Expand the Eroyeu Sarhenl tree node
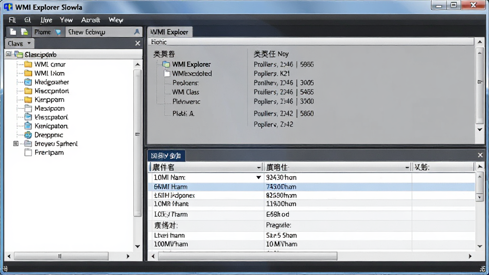The width and height of the screenshot is (489, 275). 16,143
